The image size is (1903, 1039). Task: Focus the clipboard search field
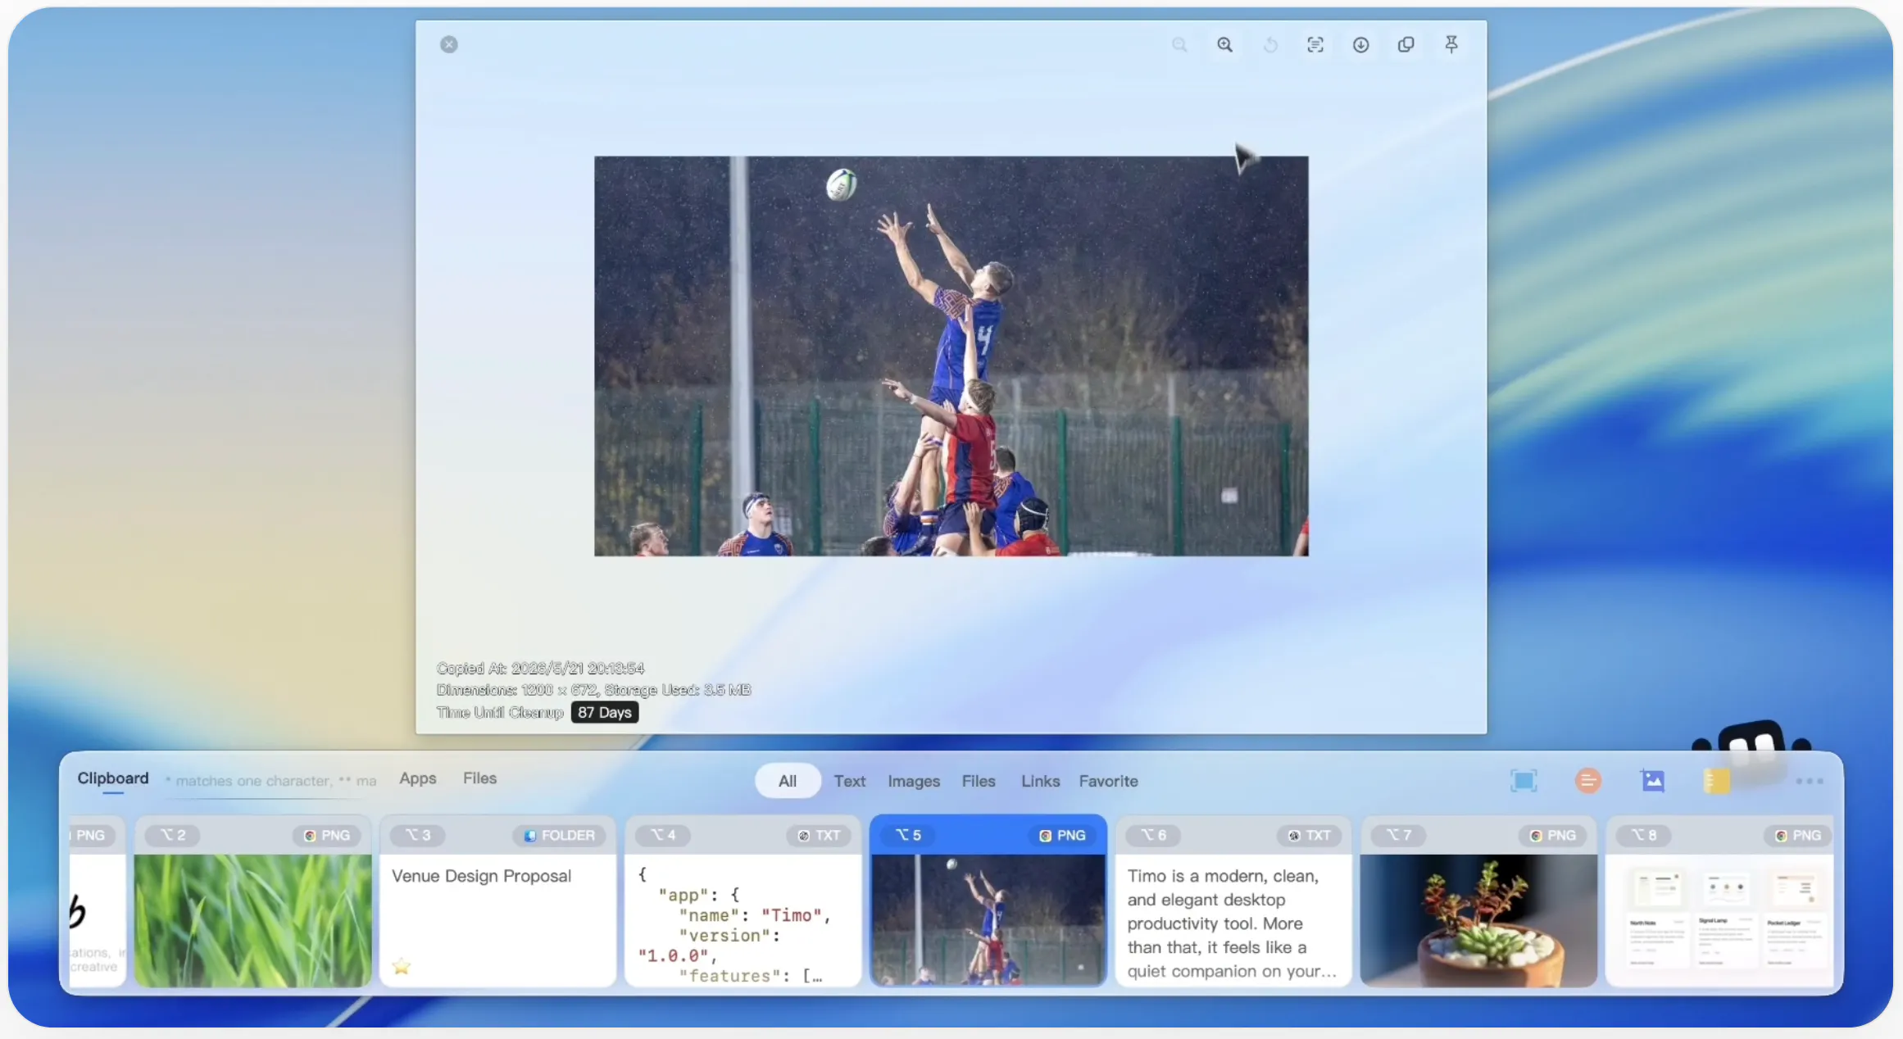272,781
